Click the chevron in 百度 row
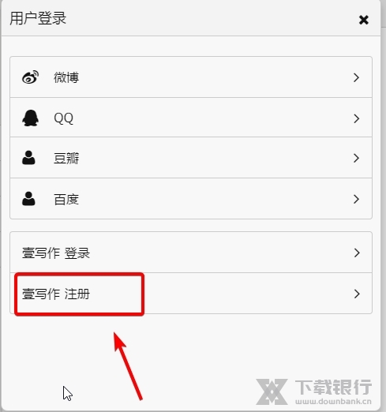 coord(356,199)
